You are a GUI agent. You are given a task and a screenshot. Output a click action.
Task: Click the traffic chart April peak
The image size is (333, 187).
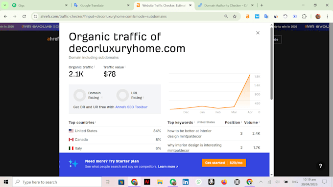[250, 75]
